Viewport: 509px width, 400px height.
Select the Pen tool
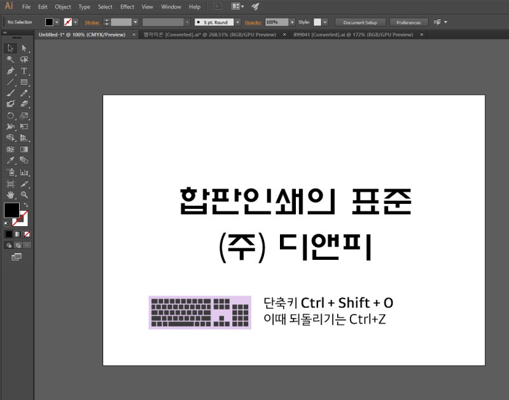click(10, 71)
